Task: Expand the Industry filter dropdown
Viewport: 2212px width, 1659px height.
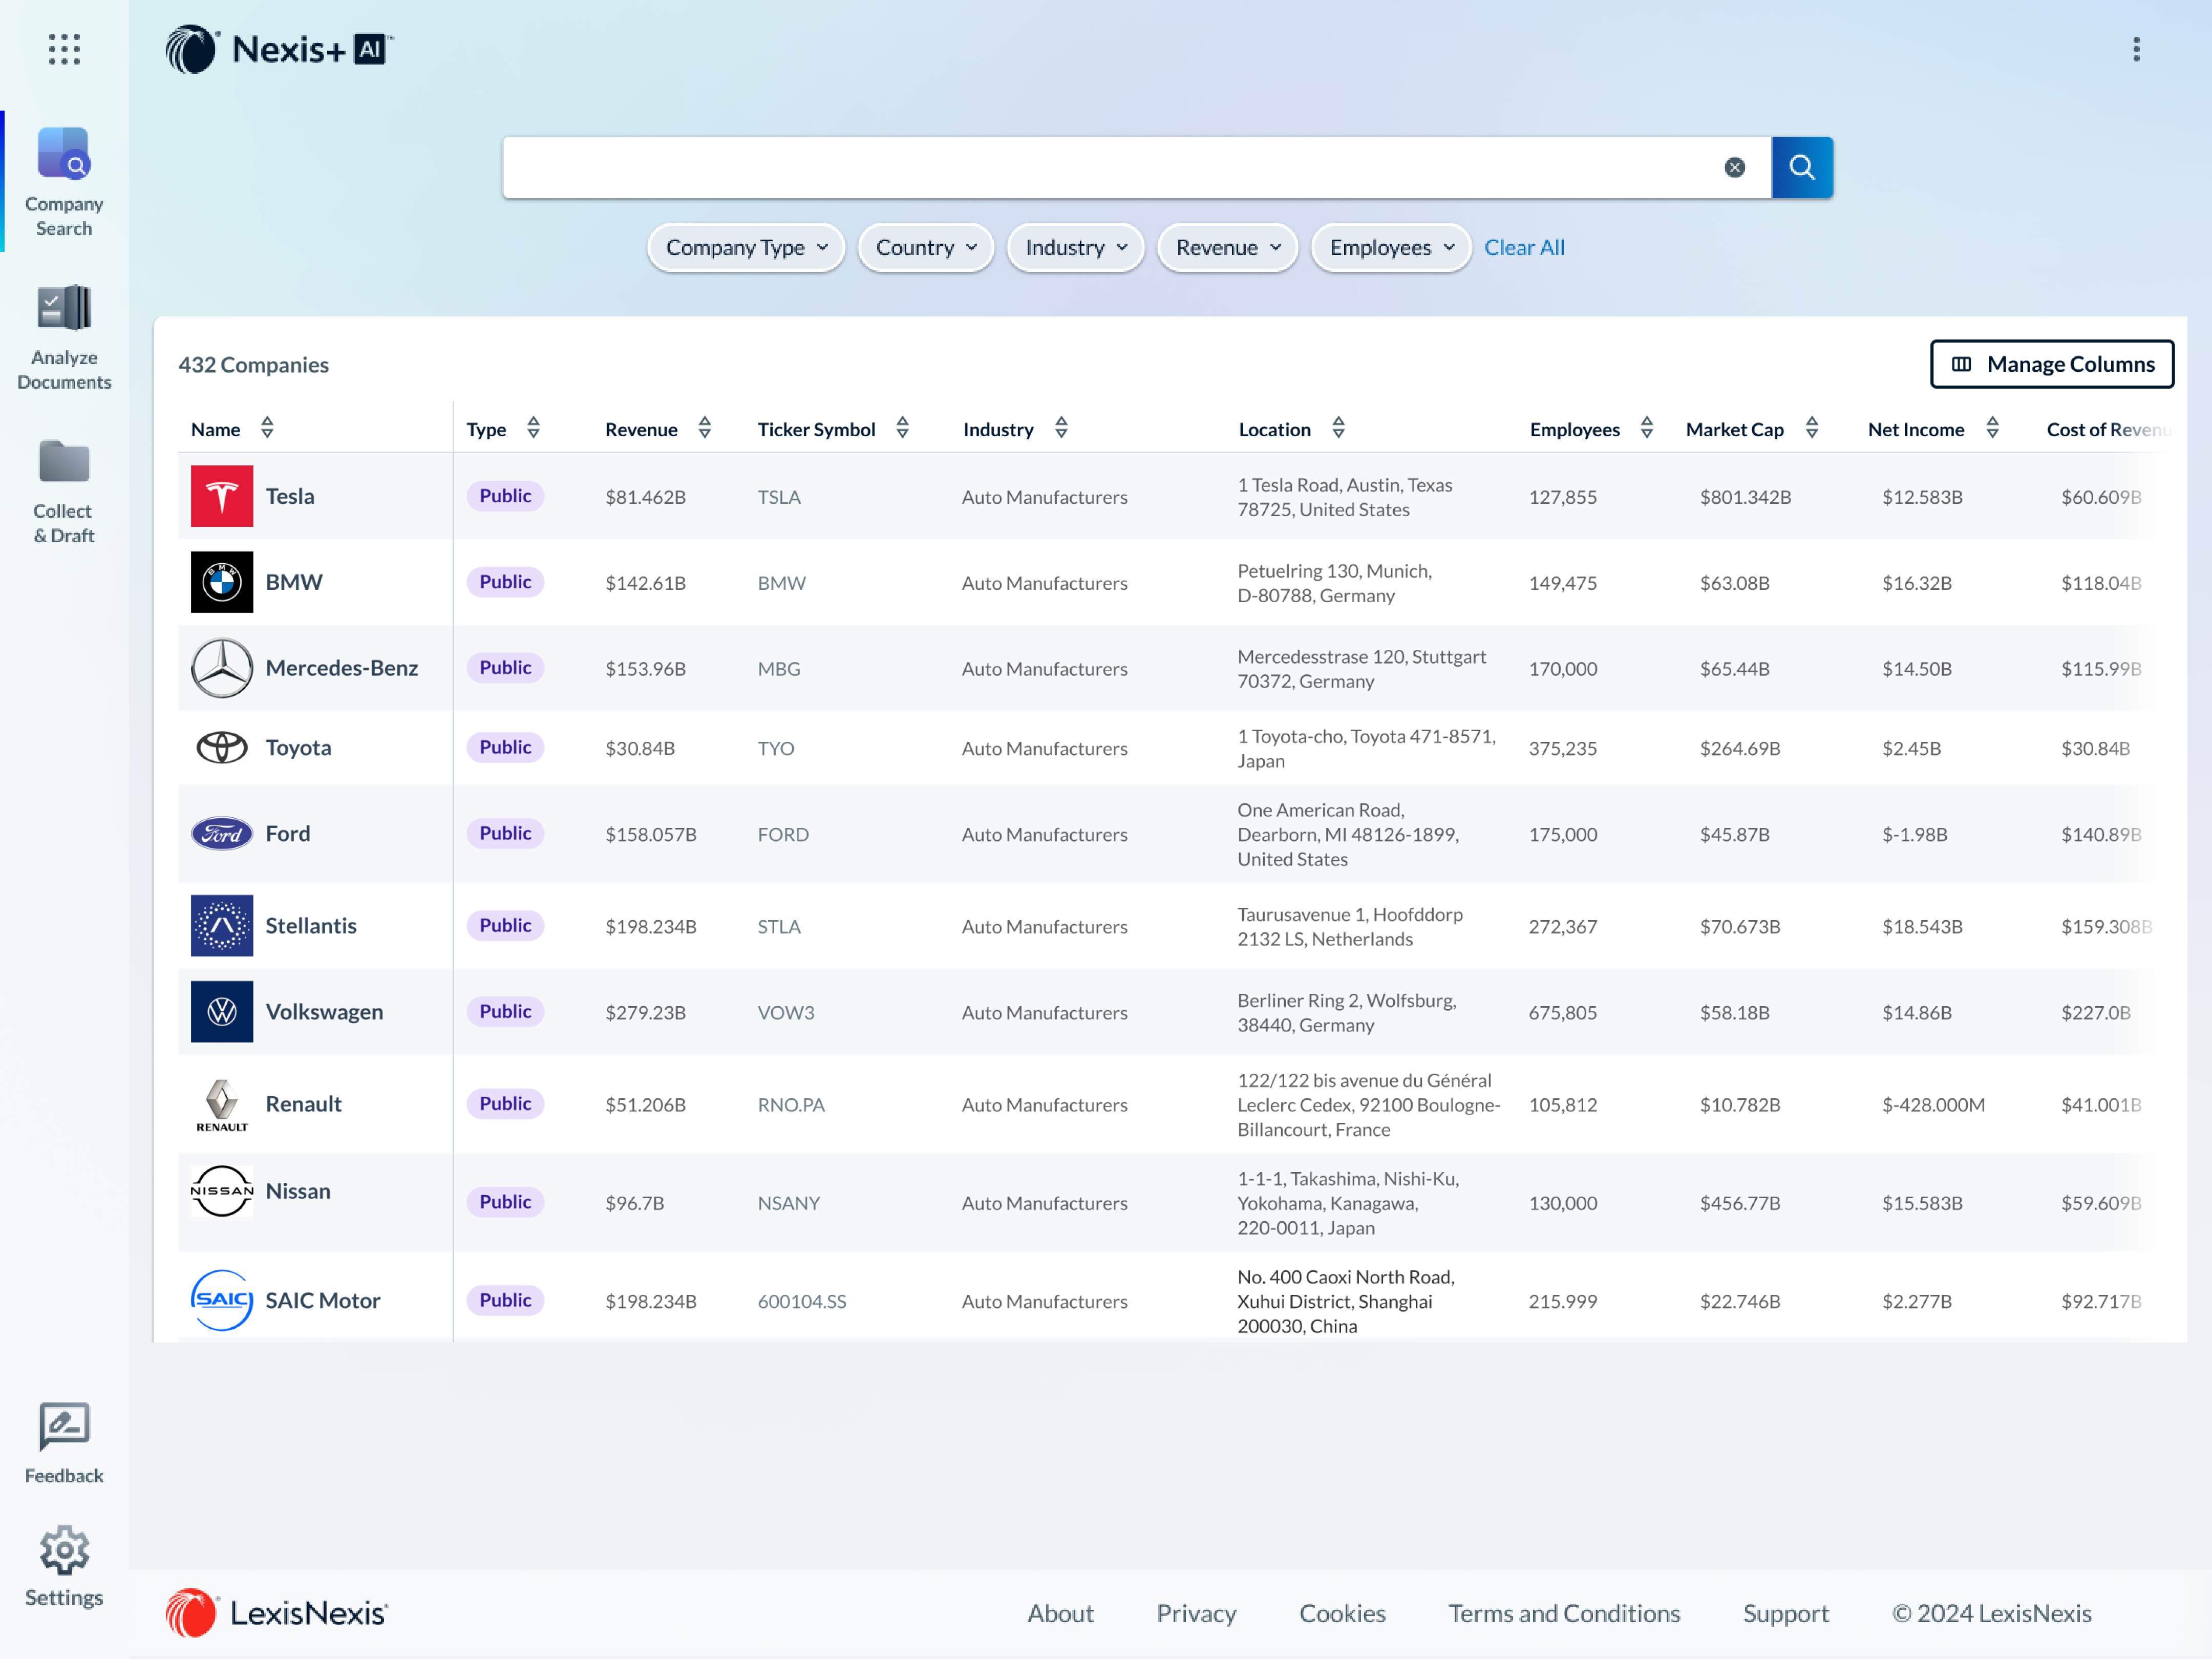Action: pyautogui.click(x=1075, y=247)
